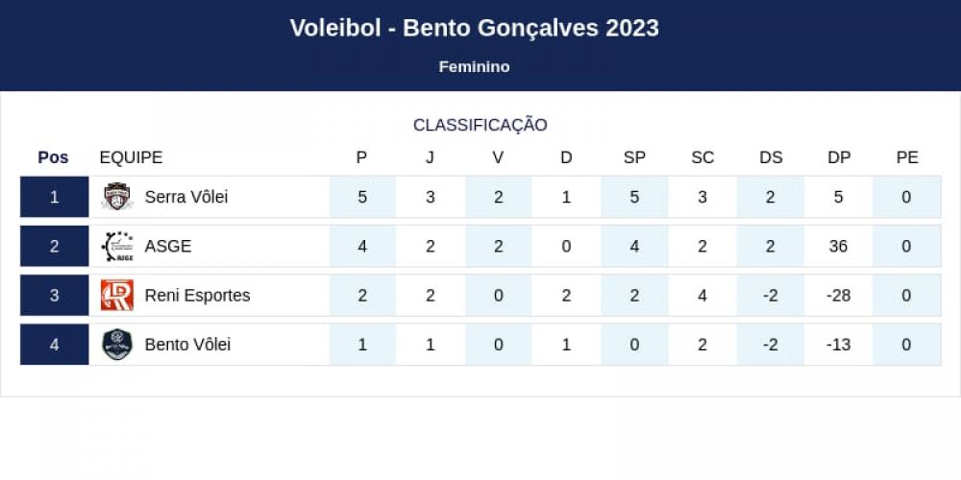This screenshot has height=480, width=961.
Task: Click position 1 rank cell
Action: (55, 197)
